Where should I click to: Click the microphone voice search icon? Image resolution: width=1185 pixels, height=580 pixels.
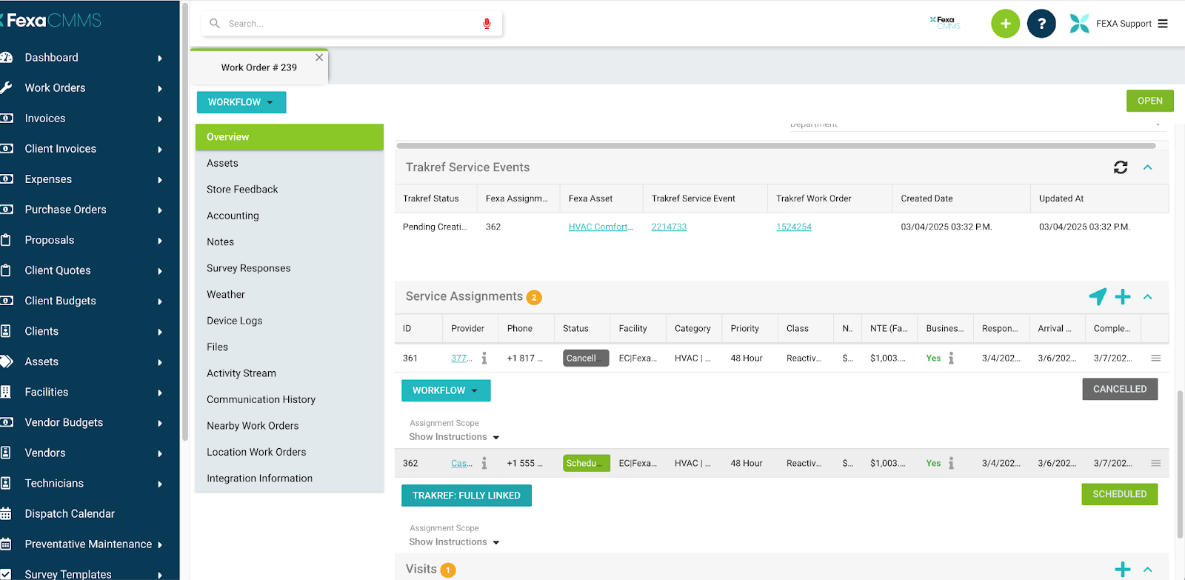[487, 24]
